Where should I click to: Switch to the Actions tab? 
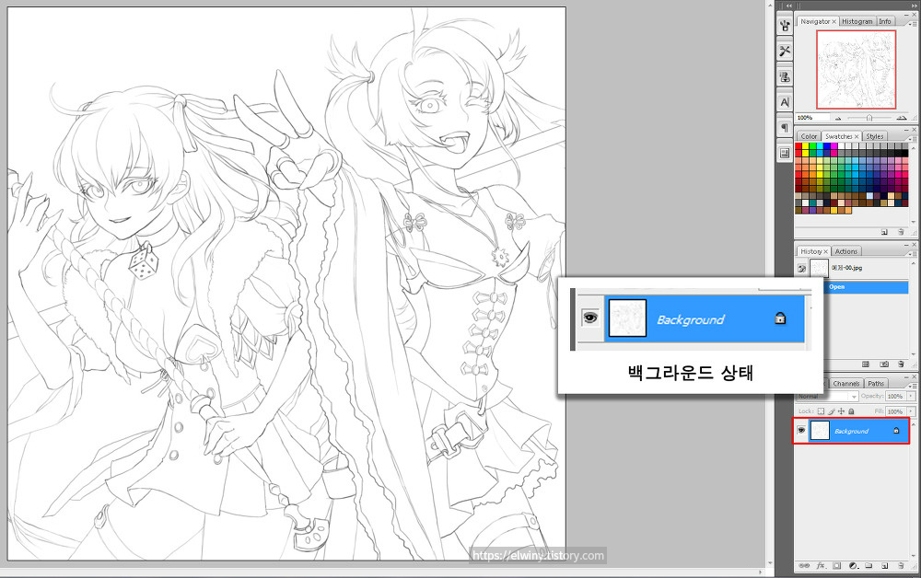coord(846,251)
